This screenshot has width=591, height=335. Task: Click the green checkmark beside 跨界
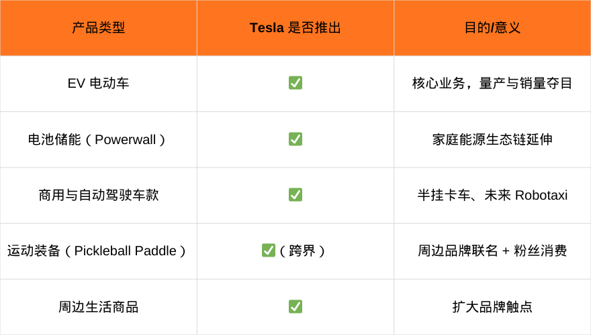269,251
